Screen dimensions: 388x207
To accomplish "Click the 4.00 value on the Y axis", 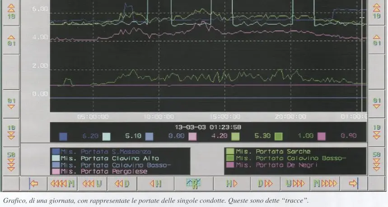I will coord(40,37).
